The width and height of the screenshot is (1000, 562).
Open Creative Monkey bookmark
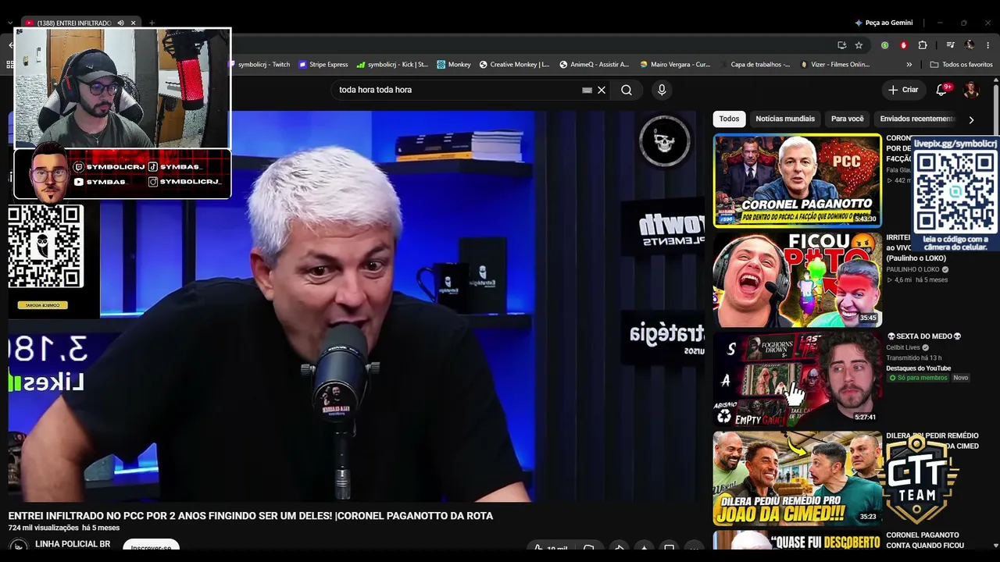(514, 65)
